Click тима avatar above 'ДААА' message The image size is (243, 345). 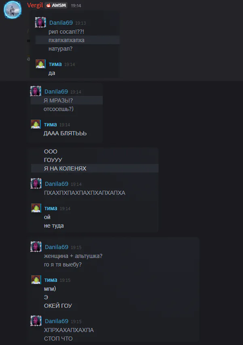point(36,124)
